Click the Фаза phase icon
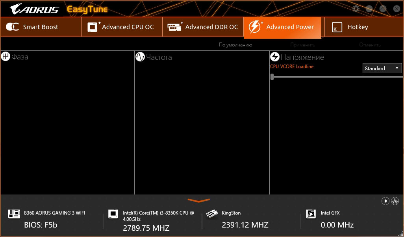 (x=6, y=57)
